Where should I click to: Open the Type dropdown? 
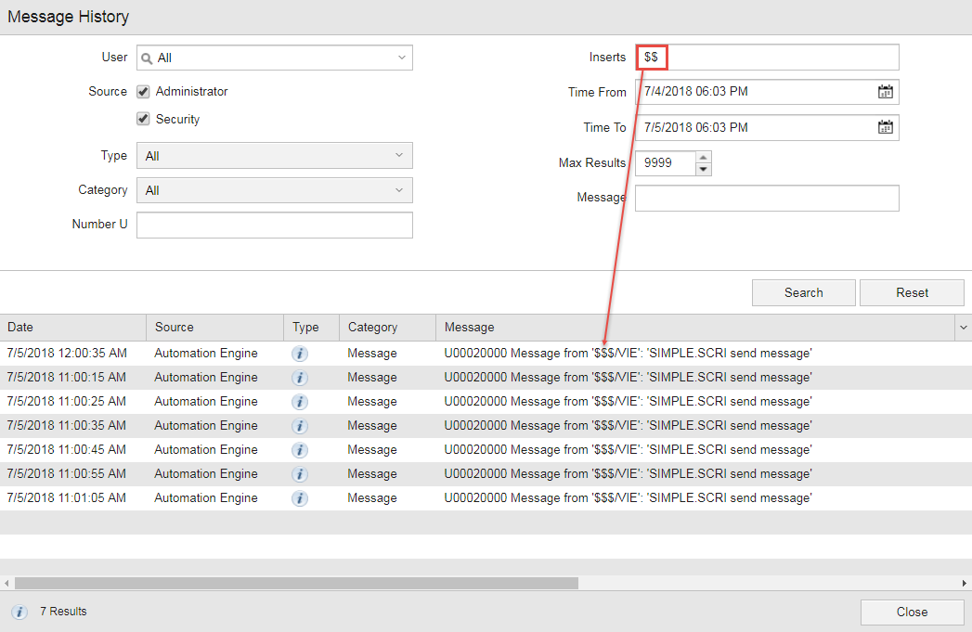[x=400, y=155]
